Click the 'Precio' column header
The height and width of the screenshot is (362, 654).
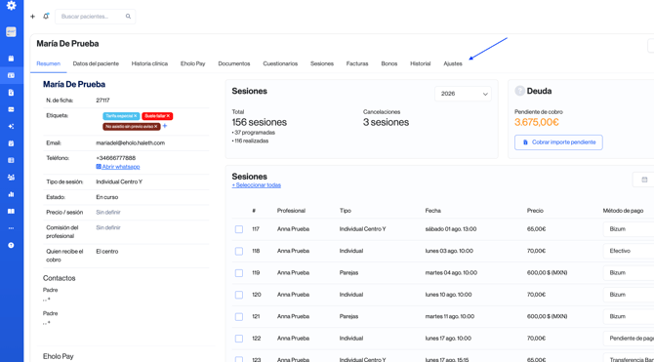[535, 211]
